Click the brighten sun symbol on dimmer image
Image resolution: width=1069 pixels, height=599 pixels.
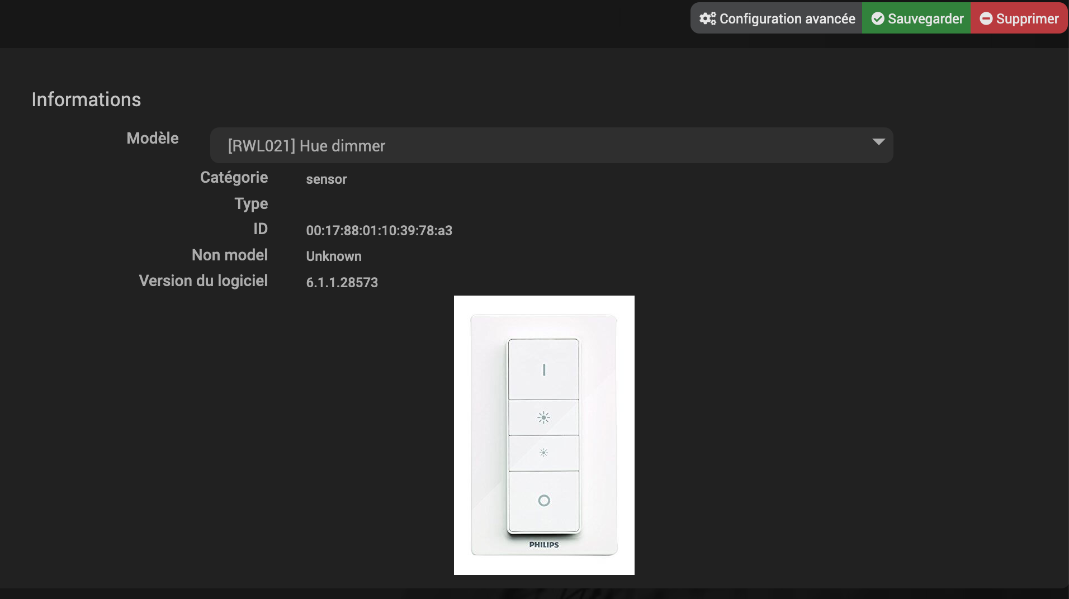(x=543, y=417)
